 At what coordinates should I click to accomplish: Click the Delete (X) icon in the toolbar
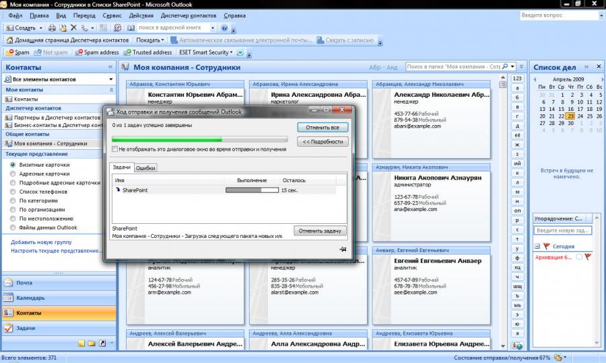click(x=73, y=28)
